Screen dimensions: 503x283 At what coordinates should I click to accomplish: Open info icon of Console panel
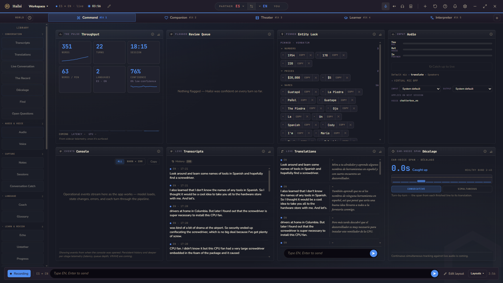click(x=158, y=151)
